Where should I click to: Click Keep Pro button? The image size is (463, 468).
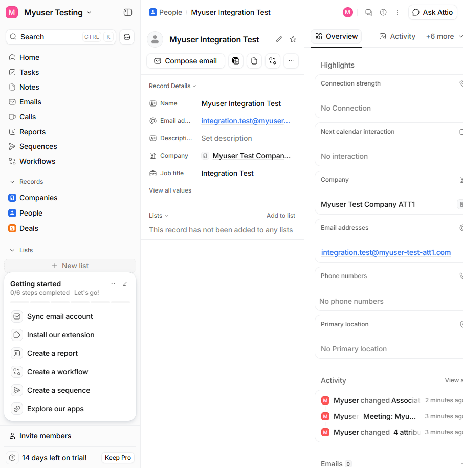pyautogui.click(x=118, y=458)
